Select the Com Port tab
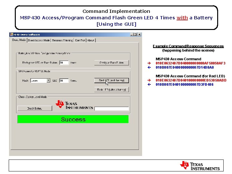This screenshot has height=174, width=232. 80,40
